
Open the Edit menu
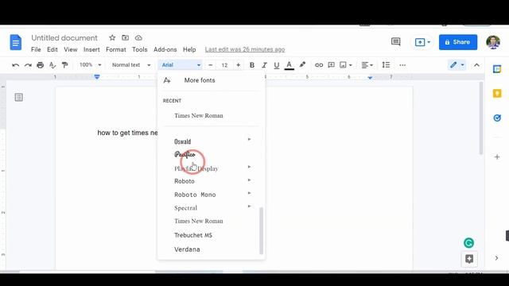(52, 49)
